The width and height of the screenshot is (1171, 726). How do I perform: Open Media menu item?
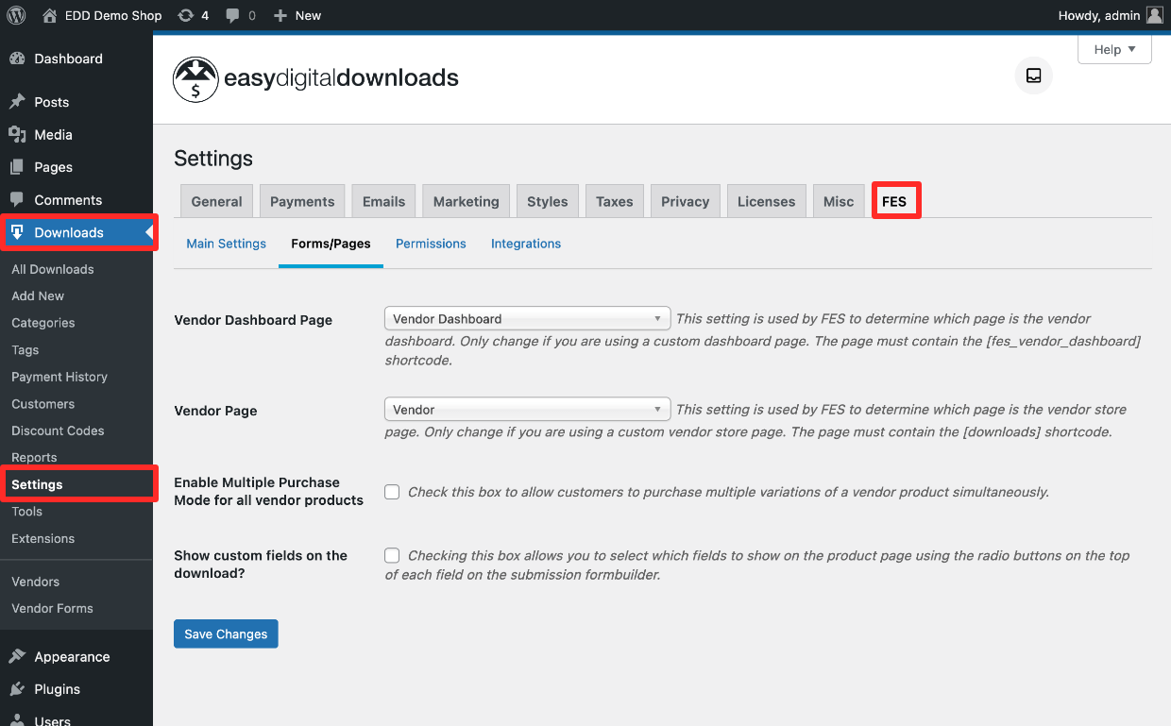(x=76, y=134)
